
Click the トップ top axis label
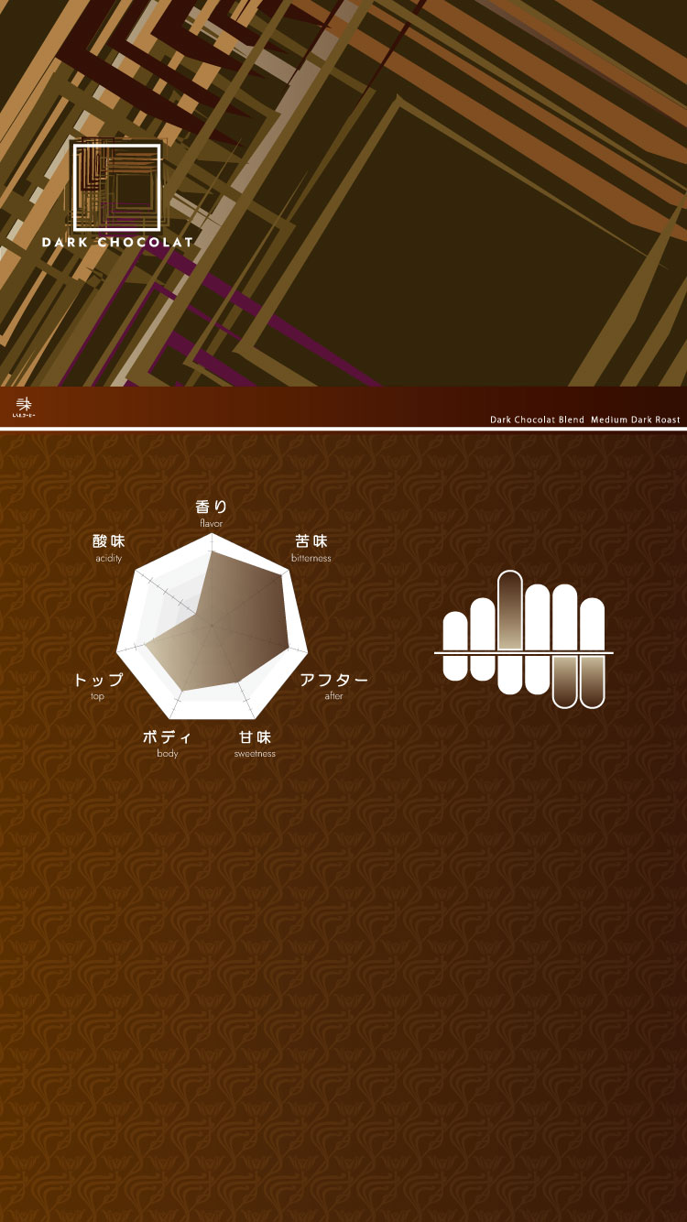[x=98, y=680]
